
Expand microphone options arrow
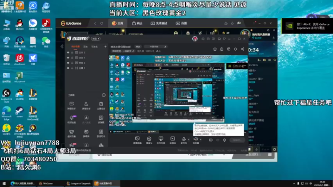tap(189, 140)
